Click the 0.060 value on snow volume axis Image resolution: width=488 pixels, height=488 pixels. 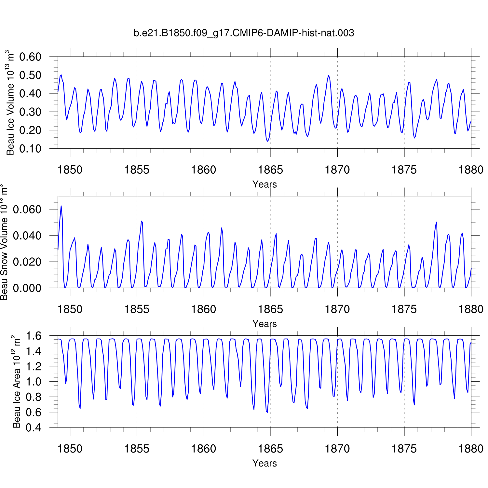[27, 209]
